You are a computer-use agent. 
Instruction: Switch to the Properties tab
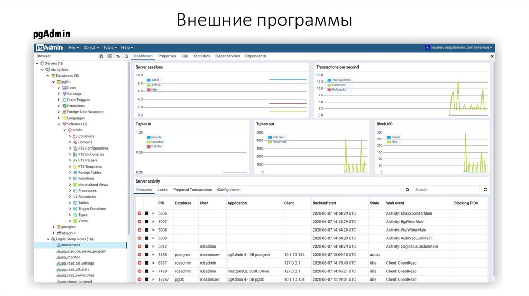coord(167,56)
